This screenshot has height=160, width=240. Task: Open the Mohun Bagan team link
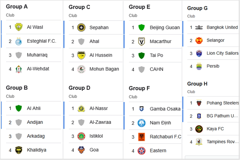click(104, 69)
